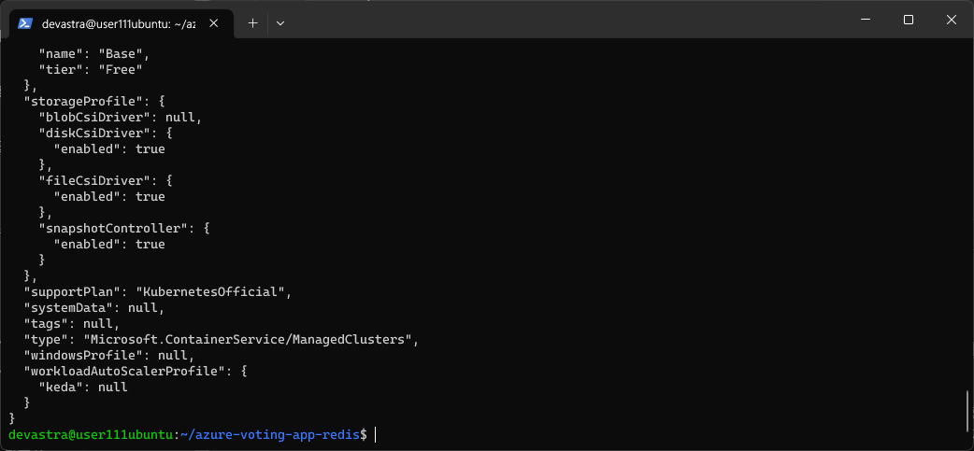Click the PowerShell icon on the tab
Image resolution: width=974 pixels, height=451 pixels.
25,23
